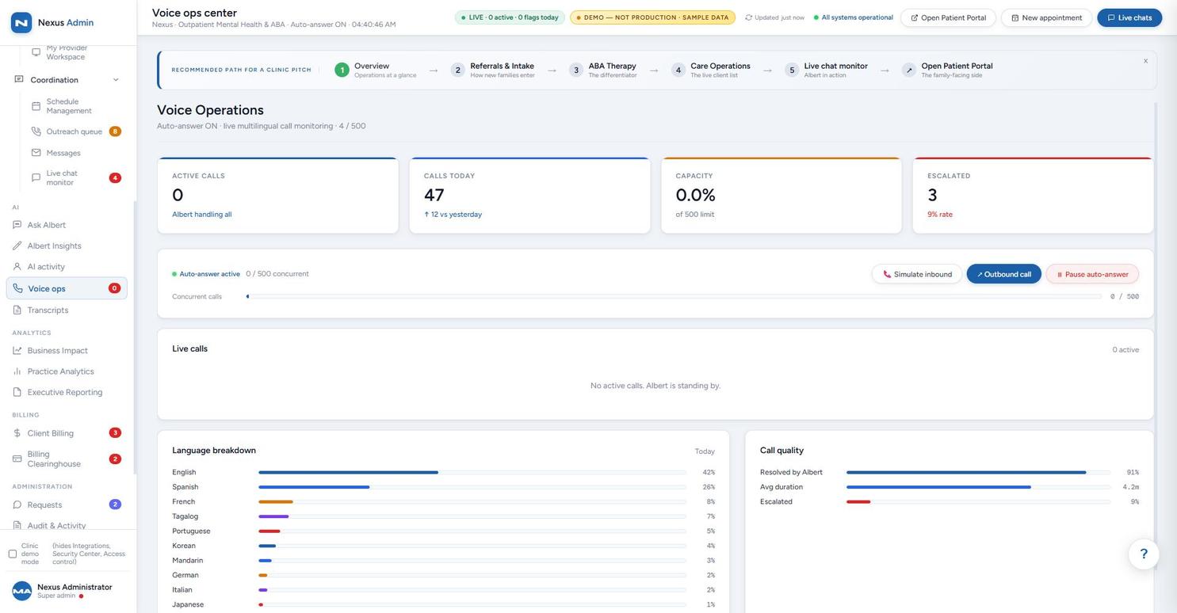Click the All systems operational status

853,17
